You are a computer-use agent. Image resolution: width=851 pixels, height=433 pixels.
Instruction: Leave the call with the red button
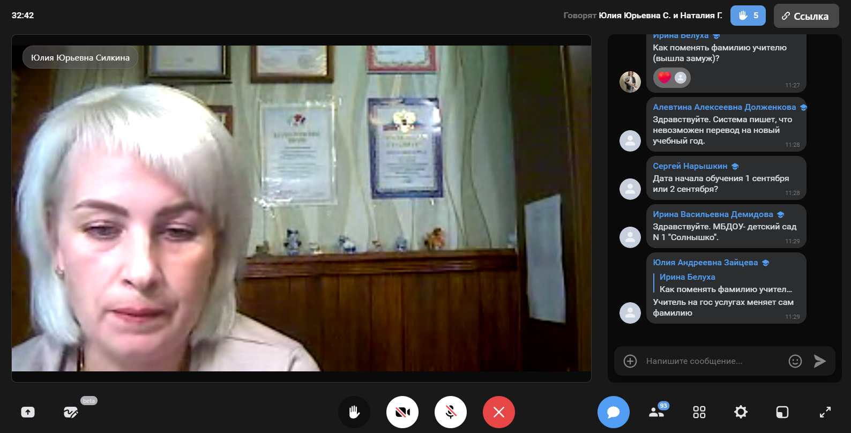pos(499,412)
